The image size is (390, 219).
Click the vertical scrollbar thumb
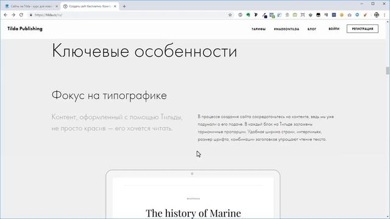tap(388, 71)
